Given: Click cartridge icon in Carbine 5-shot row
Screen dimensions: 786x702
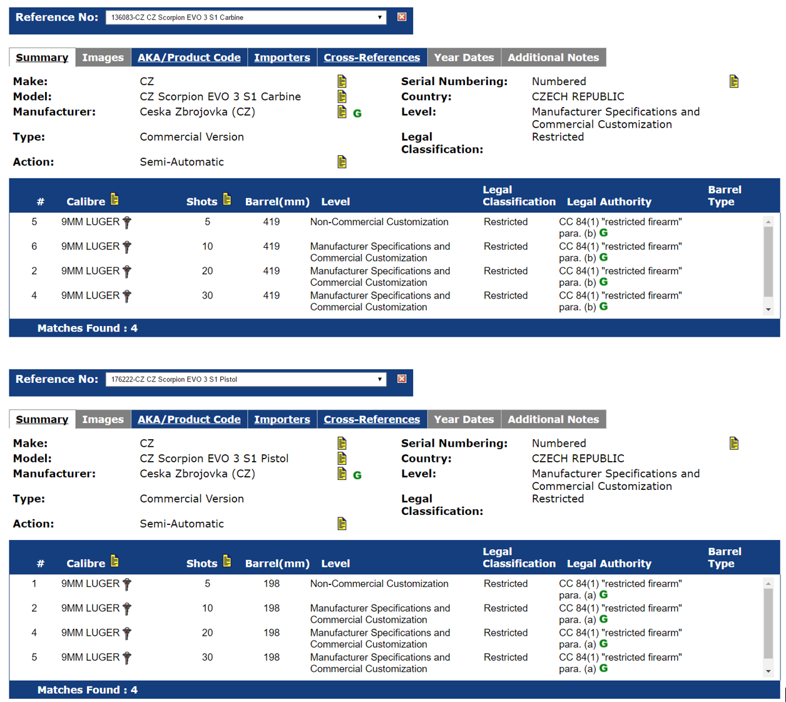Looking at the screenshot, I should (127, 222).
